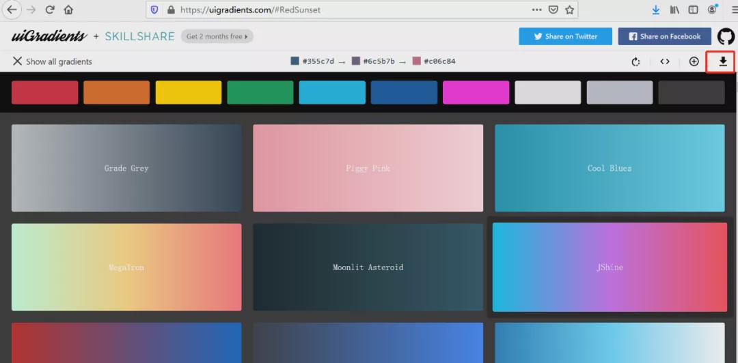Select the Grade Grey gradient card
This screenshot has height=363, width=738.
[126, 168]
